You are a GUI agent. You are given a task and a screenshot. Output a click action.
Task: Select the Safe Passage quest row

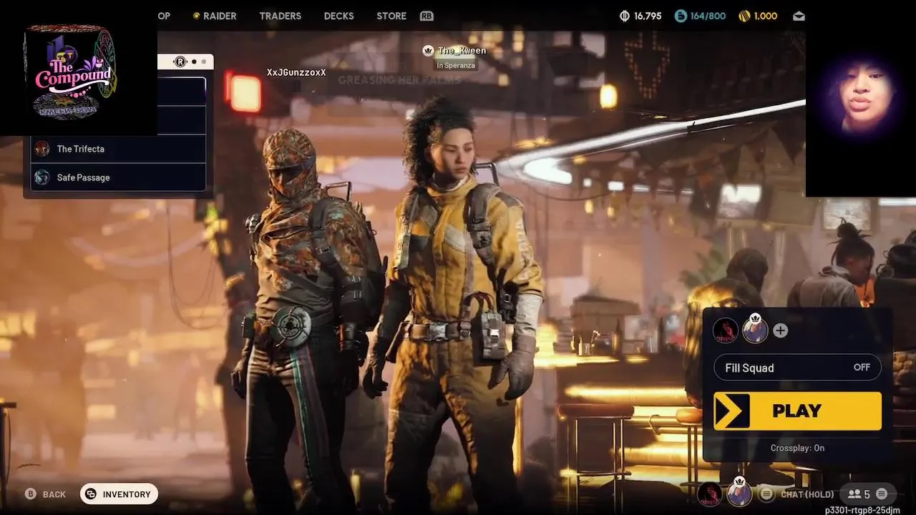click(118, 177)
